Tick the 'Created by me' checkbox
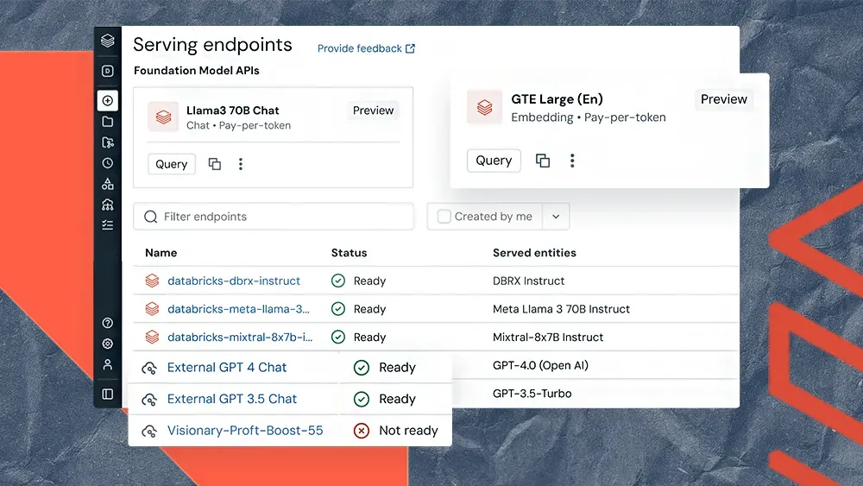The height and width of the screenshot is (486, 863). pos(444,217)
